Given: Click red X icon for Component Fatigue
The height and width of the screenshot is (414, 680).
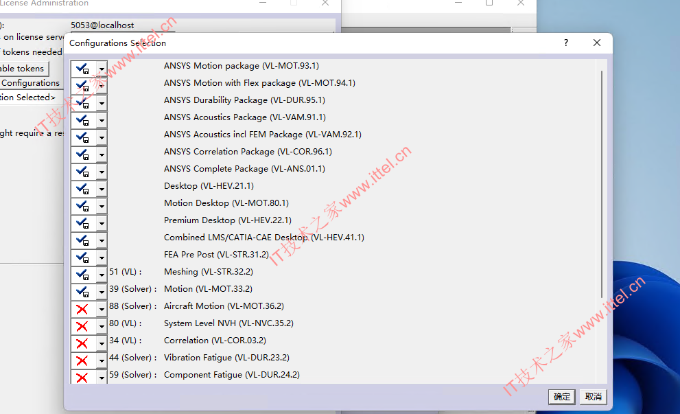Looking at the screenshot, I should tap(82, 378).
